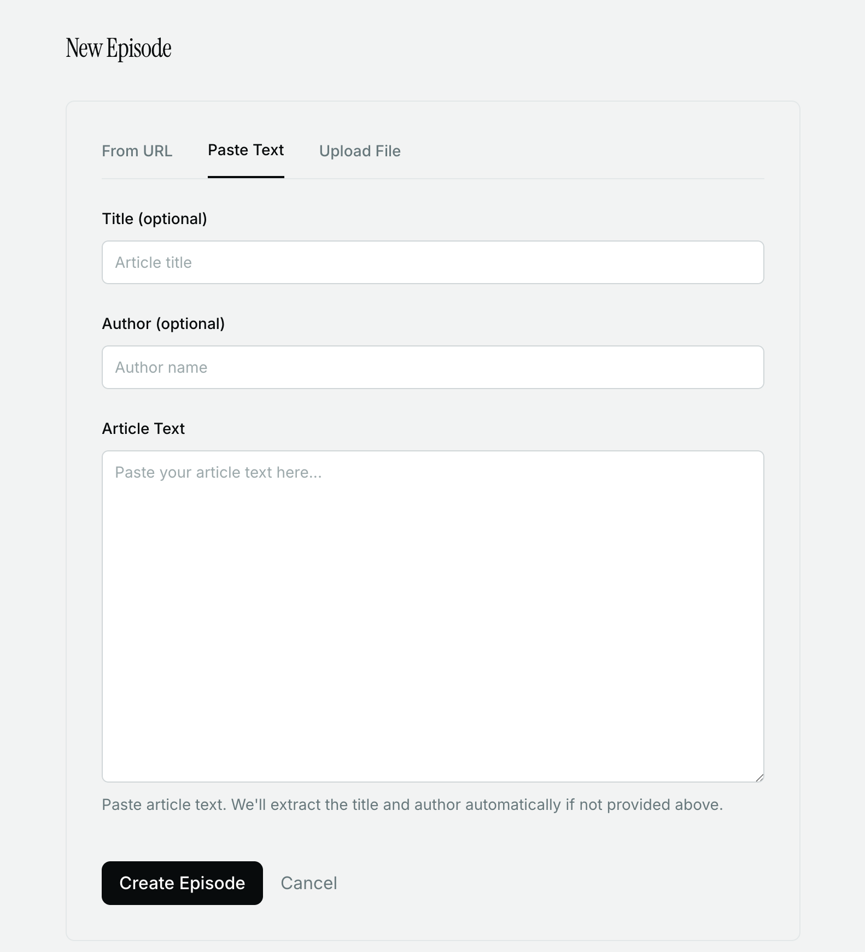
Task: Click the 'Title (optional)' label
Action: (x=154, y=219)
